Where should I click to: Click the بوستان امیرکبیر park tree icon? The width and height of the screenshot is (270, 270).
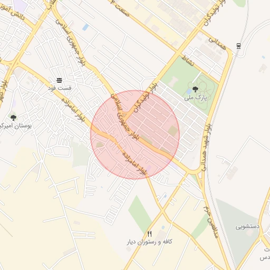[x=13, y=118]
